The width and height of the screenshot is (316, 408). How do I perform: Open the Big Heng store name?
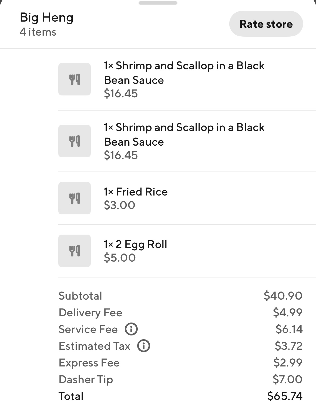point(47,18)
